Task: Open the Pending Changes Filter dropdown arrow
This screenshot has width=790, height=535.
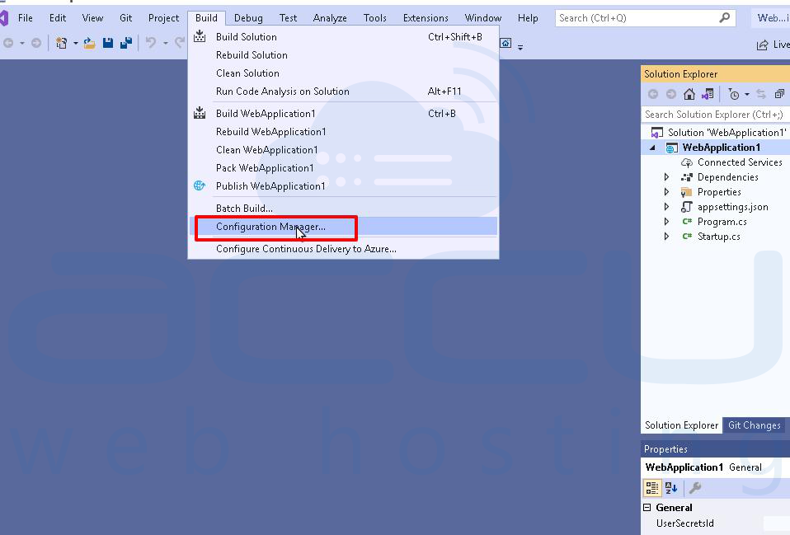Action: (x=747, y=95)
